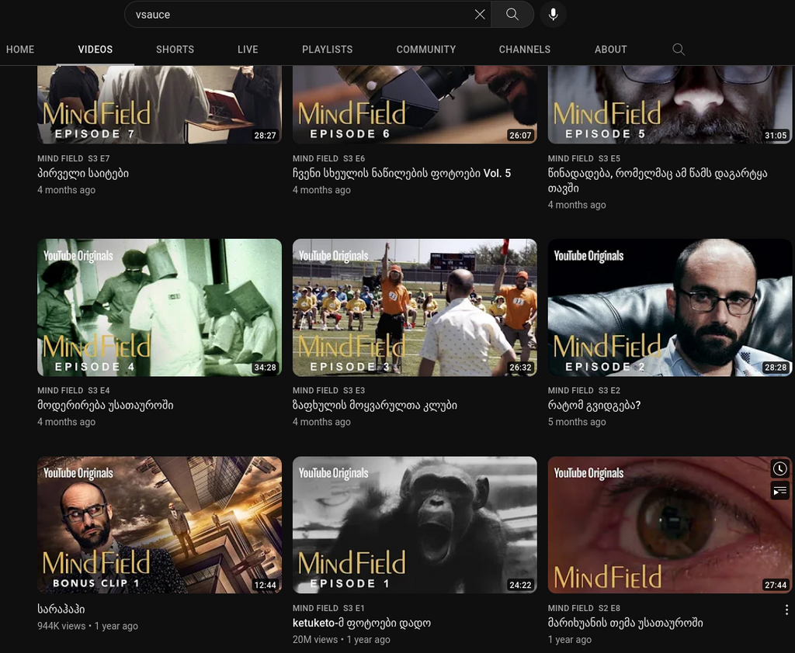The height and width of the screenshot is (653, 795).
Task: Play Mind Field Episode 4 thumbnail
Action: point(159,308)
